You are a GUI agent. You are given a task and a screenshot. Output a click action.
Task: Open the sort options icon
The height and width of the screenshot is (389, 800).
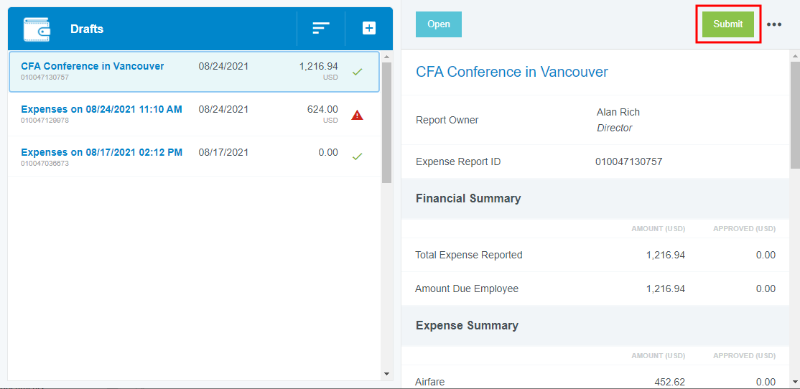(321, 29)
